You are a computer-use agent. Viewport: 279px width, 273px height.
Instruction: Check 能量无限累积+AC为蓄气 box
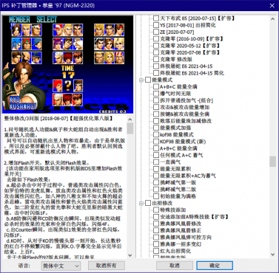pos(156,176)
